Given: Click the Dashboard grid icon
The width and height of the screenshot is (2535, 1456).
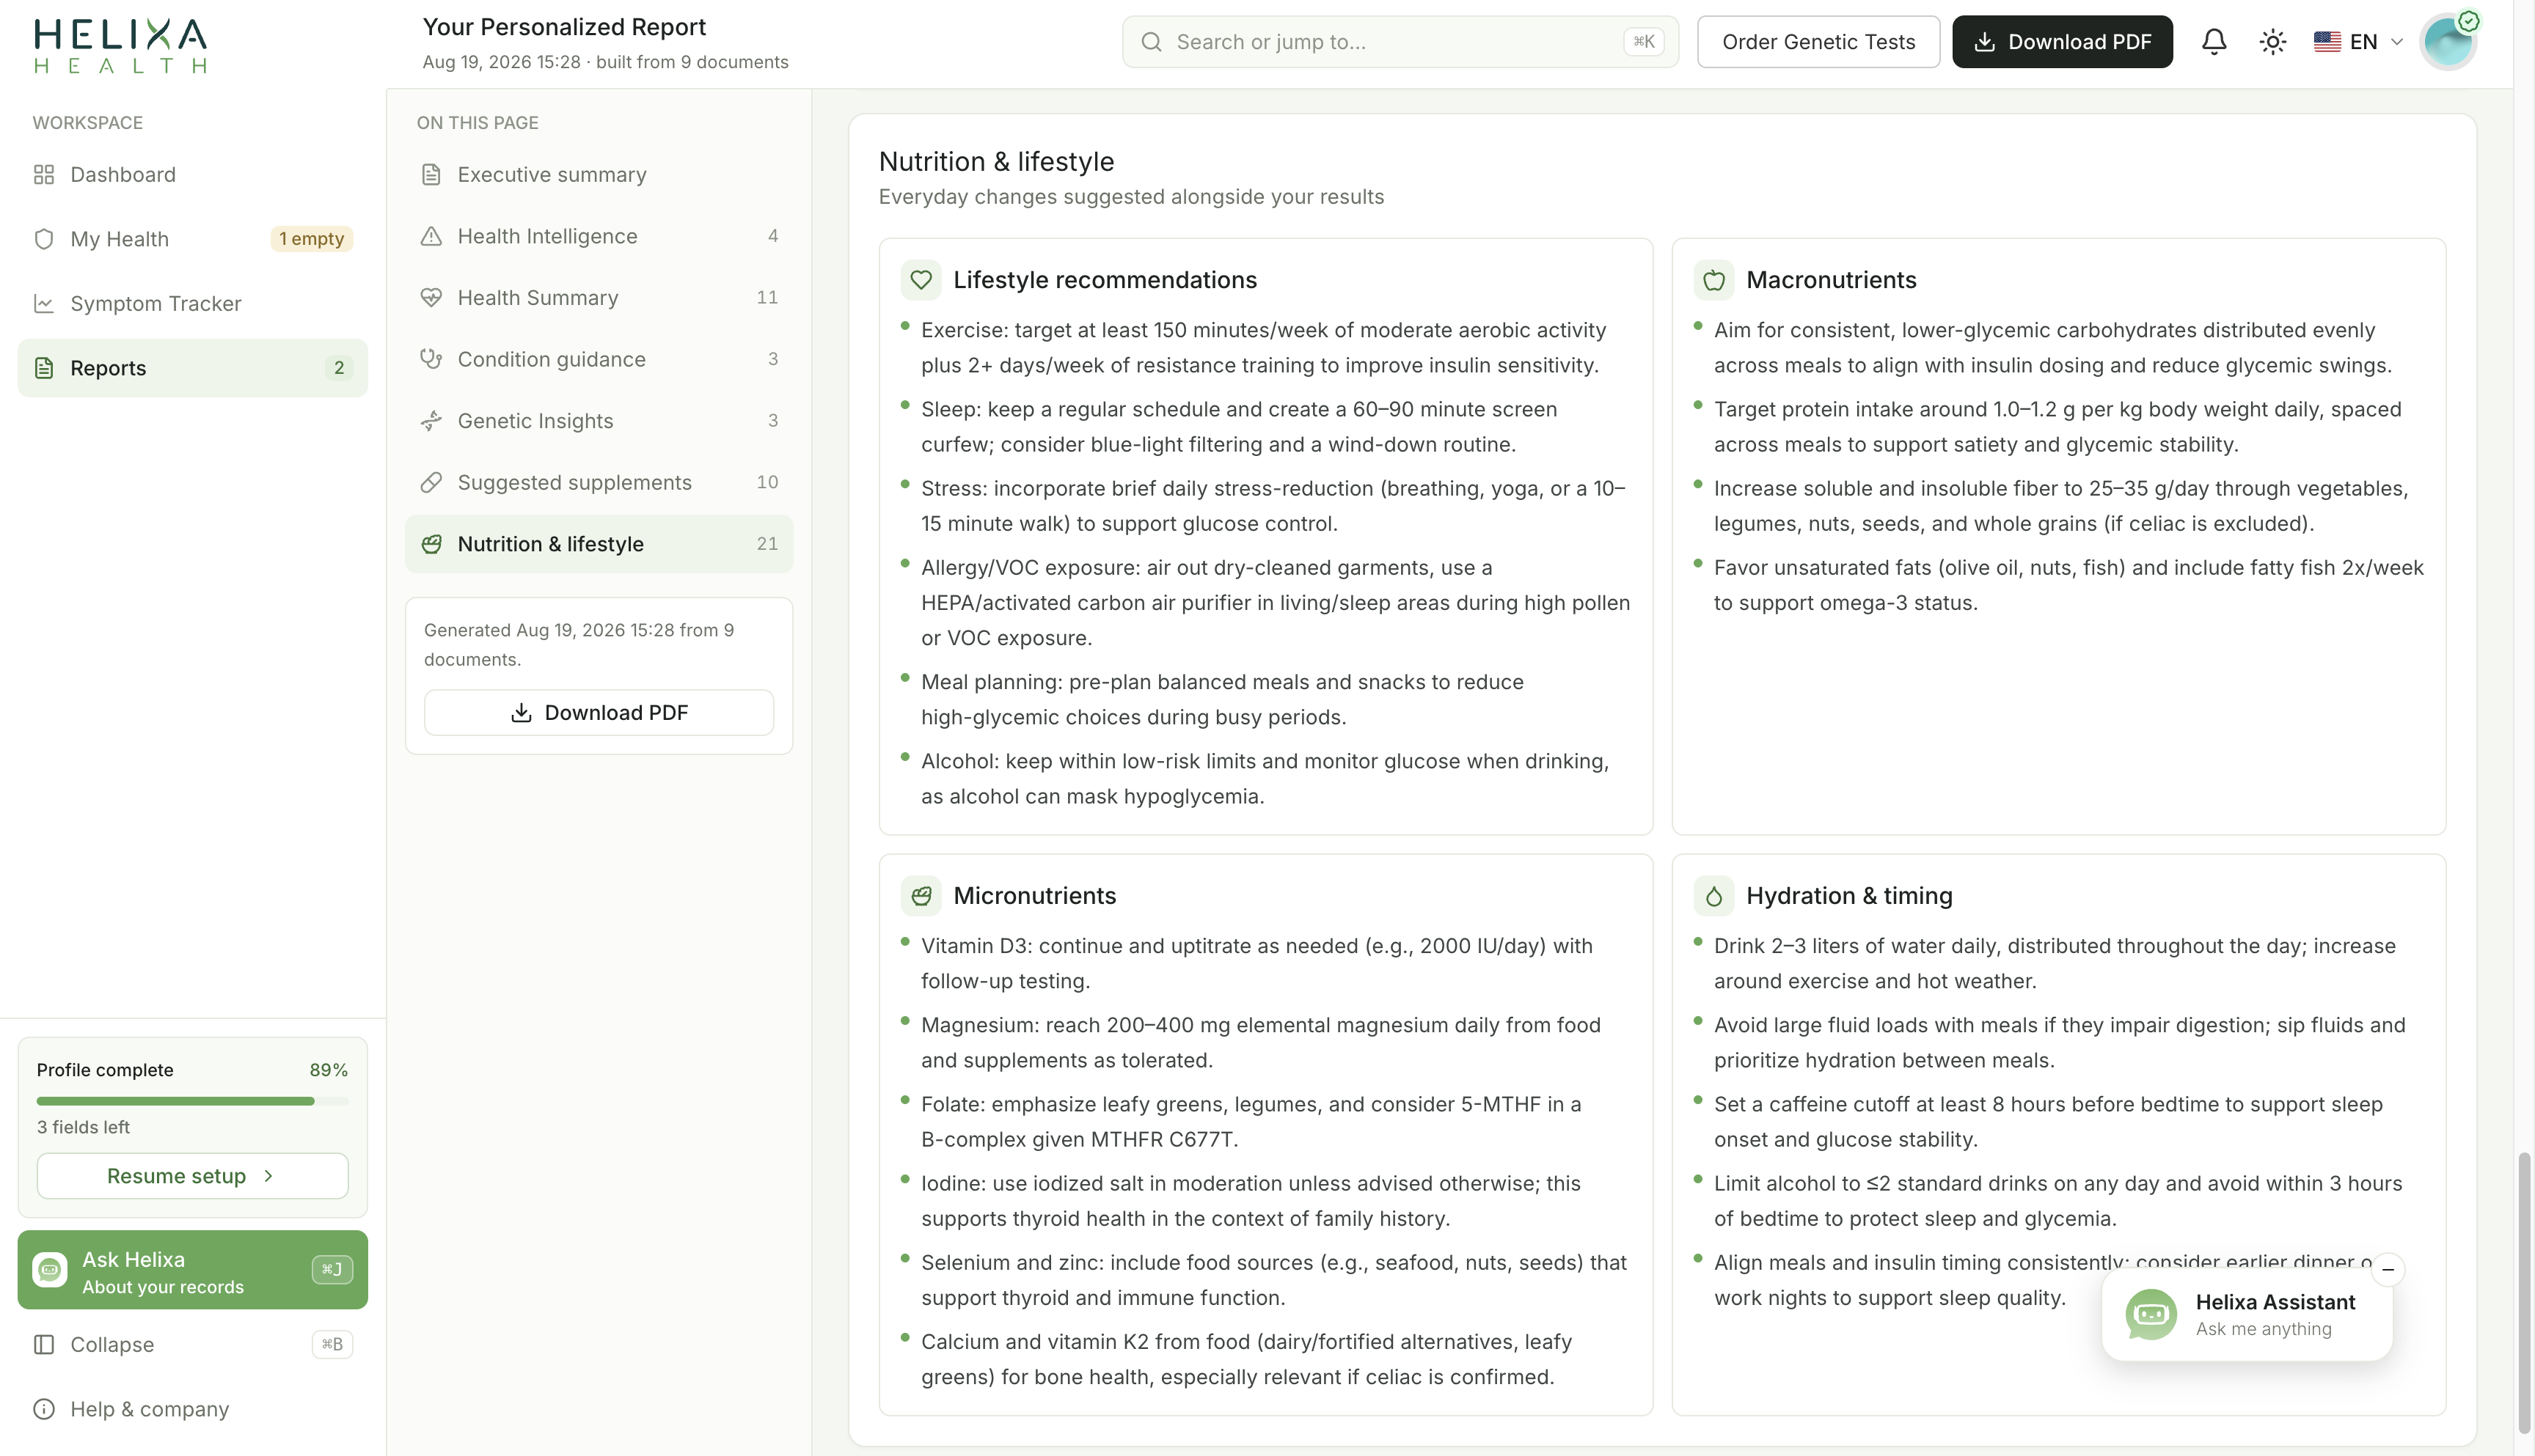Looking at the screenshot, I should pyautogui.click(x=44, y=175).
